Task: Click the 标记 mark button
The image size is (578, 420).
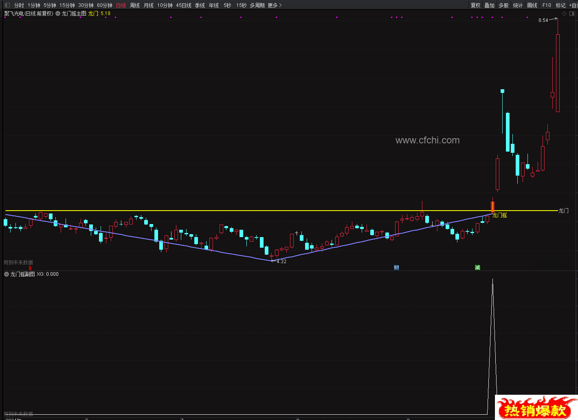Action: click(x=560, y=5)
